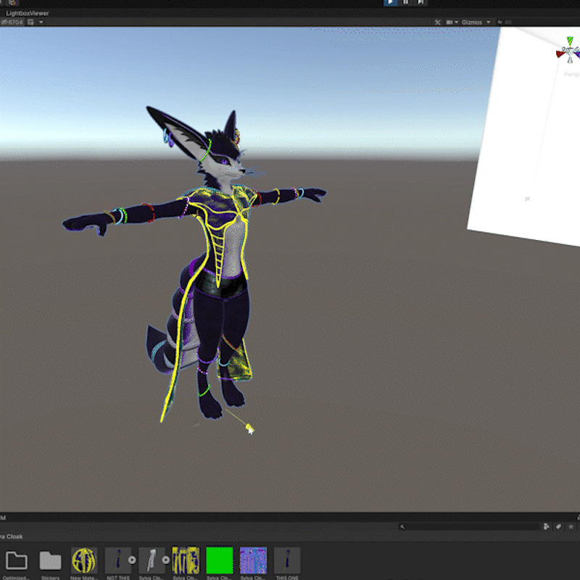Select the green texture thumbnail
Viewport: 580px width, 580px height.
[x=219, y=560]
